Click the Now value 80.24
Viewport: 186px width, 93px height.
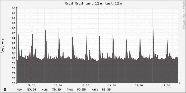click(x=32, y=90)
